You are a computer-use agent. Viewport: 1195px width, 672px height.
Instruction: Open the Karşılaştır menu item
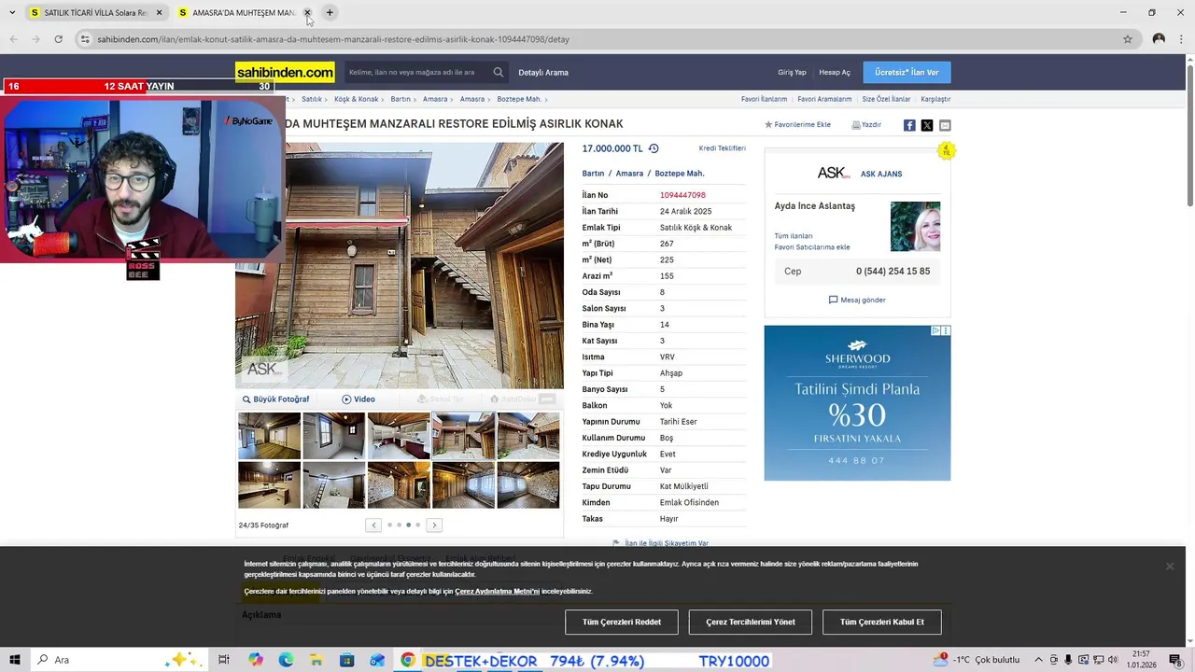[935, 99]
